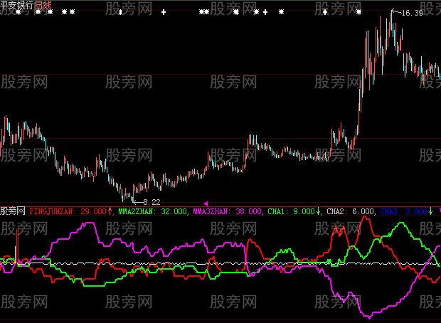Click the 16.39 high price label
The image size is (441, 323).
(x=412, y=13)
